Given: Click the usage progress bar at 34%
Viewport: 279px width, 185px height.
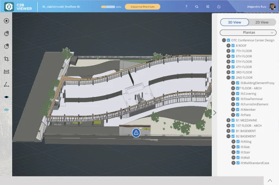Looking at the screenshot, I should point(108,7).
